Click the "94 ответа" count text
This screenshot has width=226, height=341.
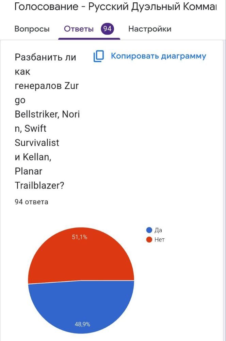(32, 202)
